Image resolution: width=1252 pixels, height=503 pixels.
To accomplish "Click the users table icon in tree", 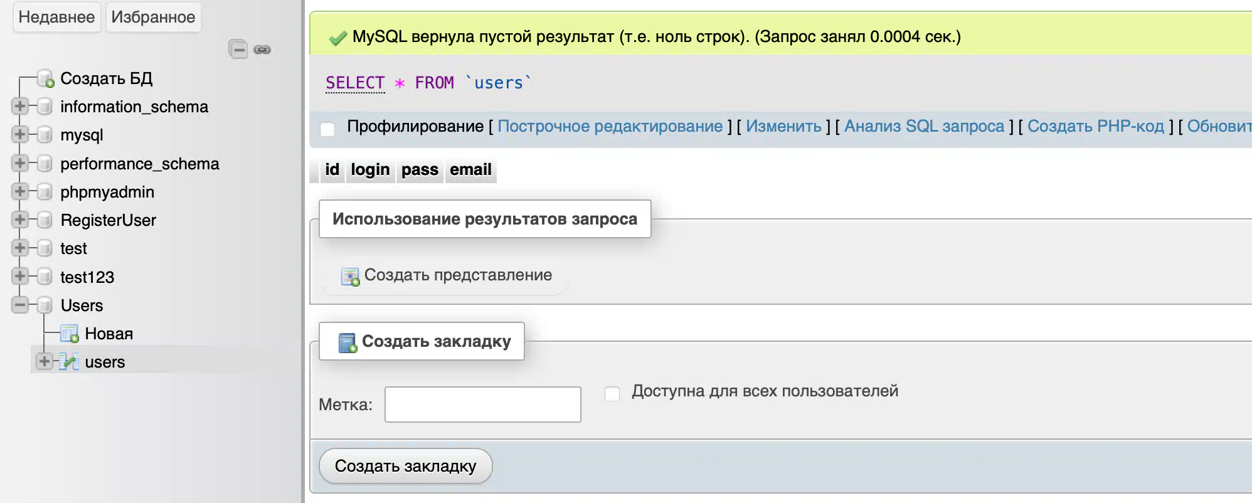I will [x=69, y=362].
